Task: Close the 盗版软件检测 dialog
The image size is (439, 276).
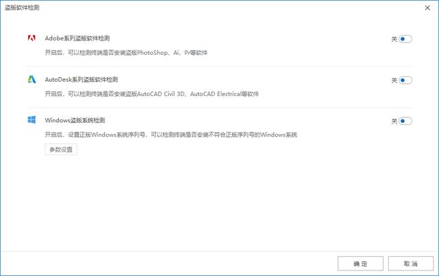Action: [x=427, y=8]
